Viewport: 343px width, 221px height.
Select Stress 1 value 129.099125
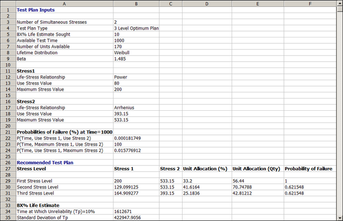[x=136, y=187]
